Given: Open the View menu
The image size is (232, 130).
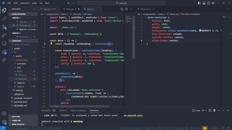Looking at the screenshot, I should point(34,3).
